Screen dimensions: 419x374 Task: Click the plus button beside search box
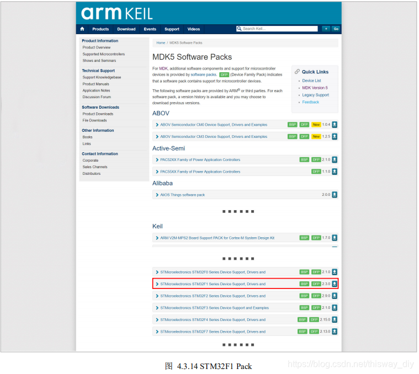pos(326,29)
